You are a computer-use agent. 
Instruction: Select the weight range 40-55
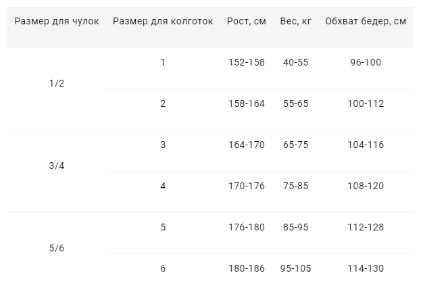pos(295,62)
